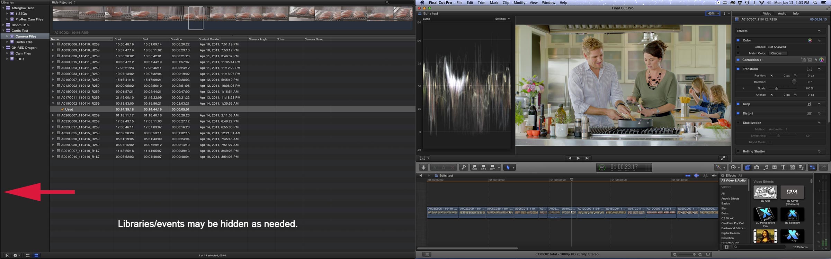This screenshot has height=259, width=831.
Task: Toggle solo icon in timeline header
Action: [x=705, y=176]
